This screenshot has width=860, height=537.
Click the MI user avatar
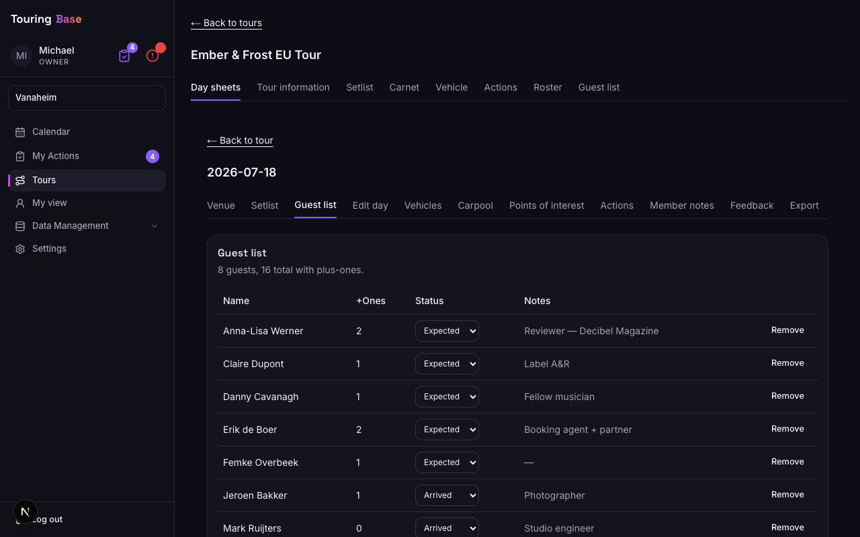click(21, 56)
